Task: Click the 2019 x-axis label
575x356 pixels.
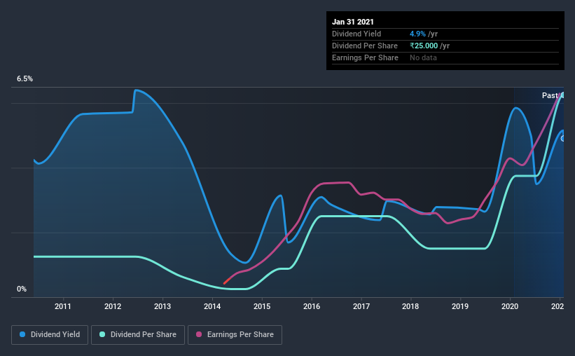Action: click(x=460, y=306)
